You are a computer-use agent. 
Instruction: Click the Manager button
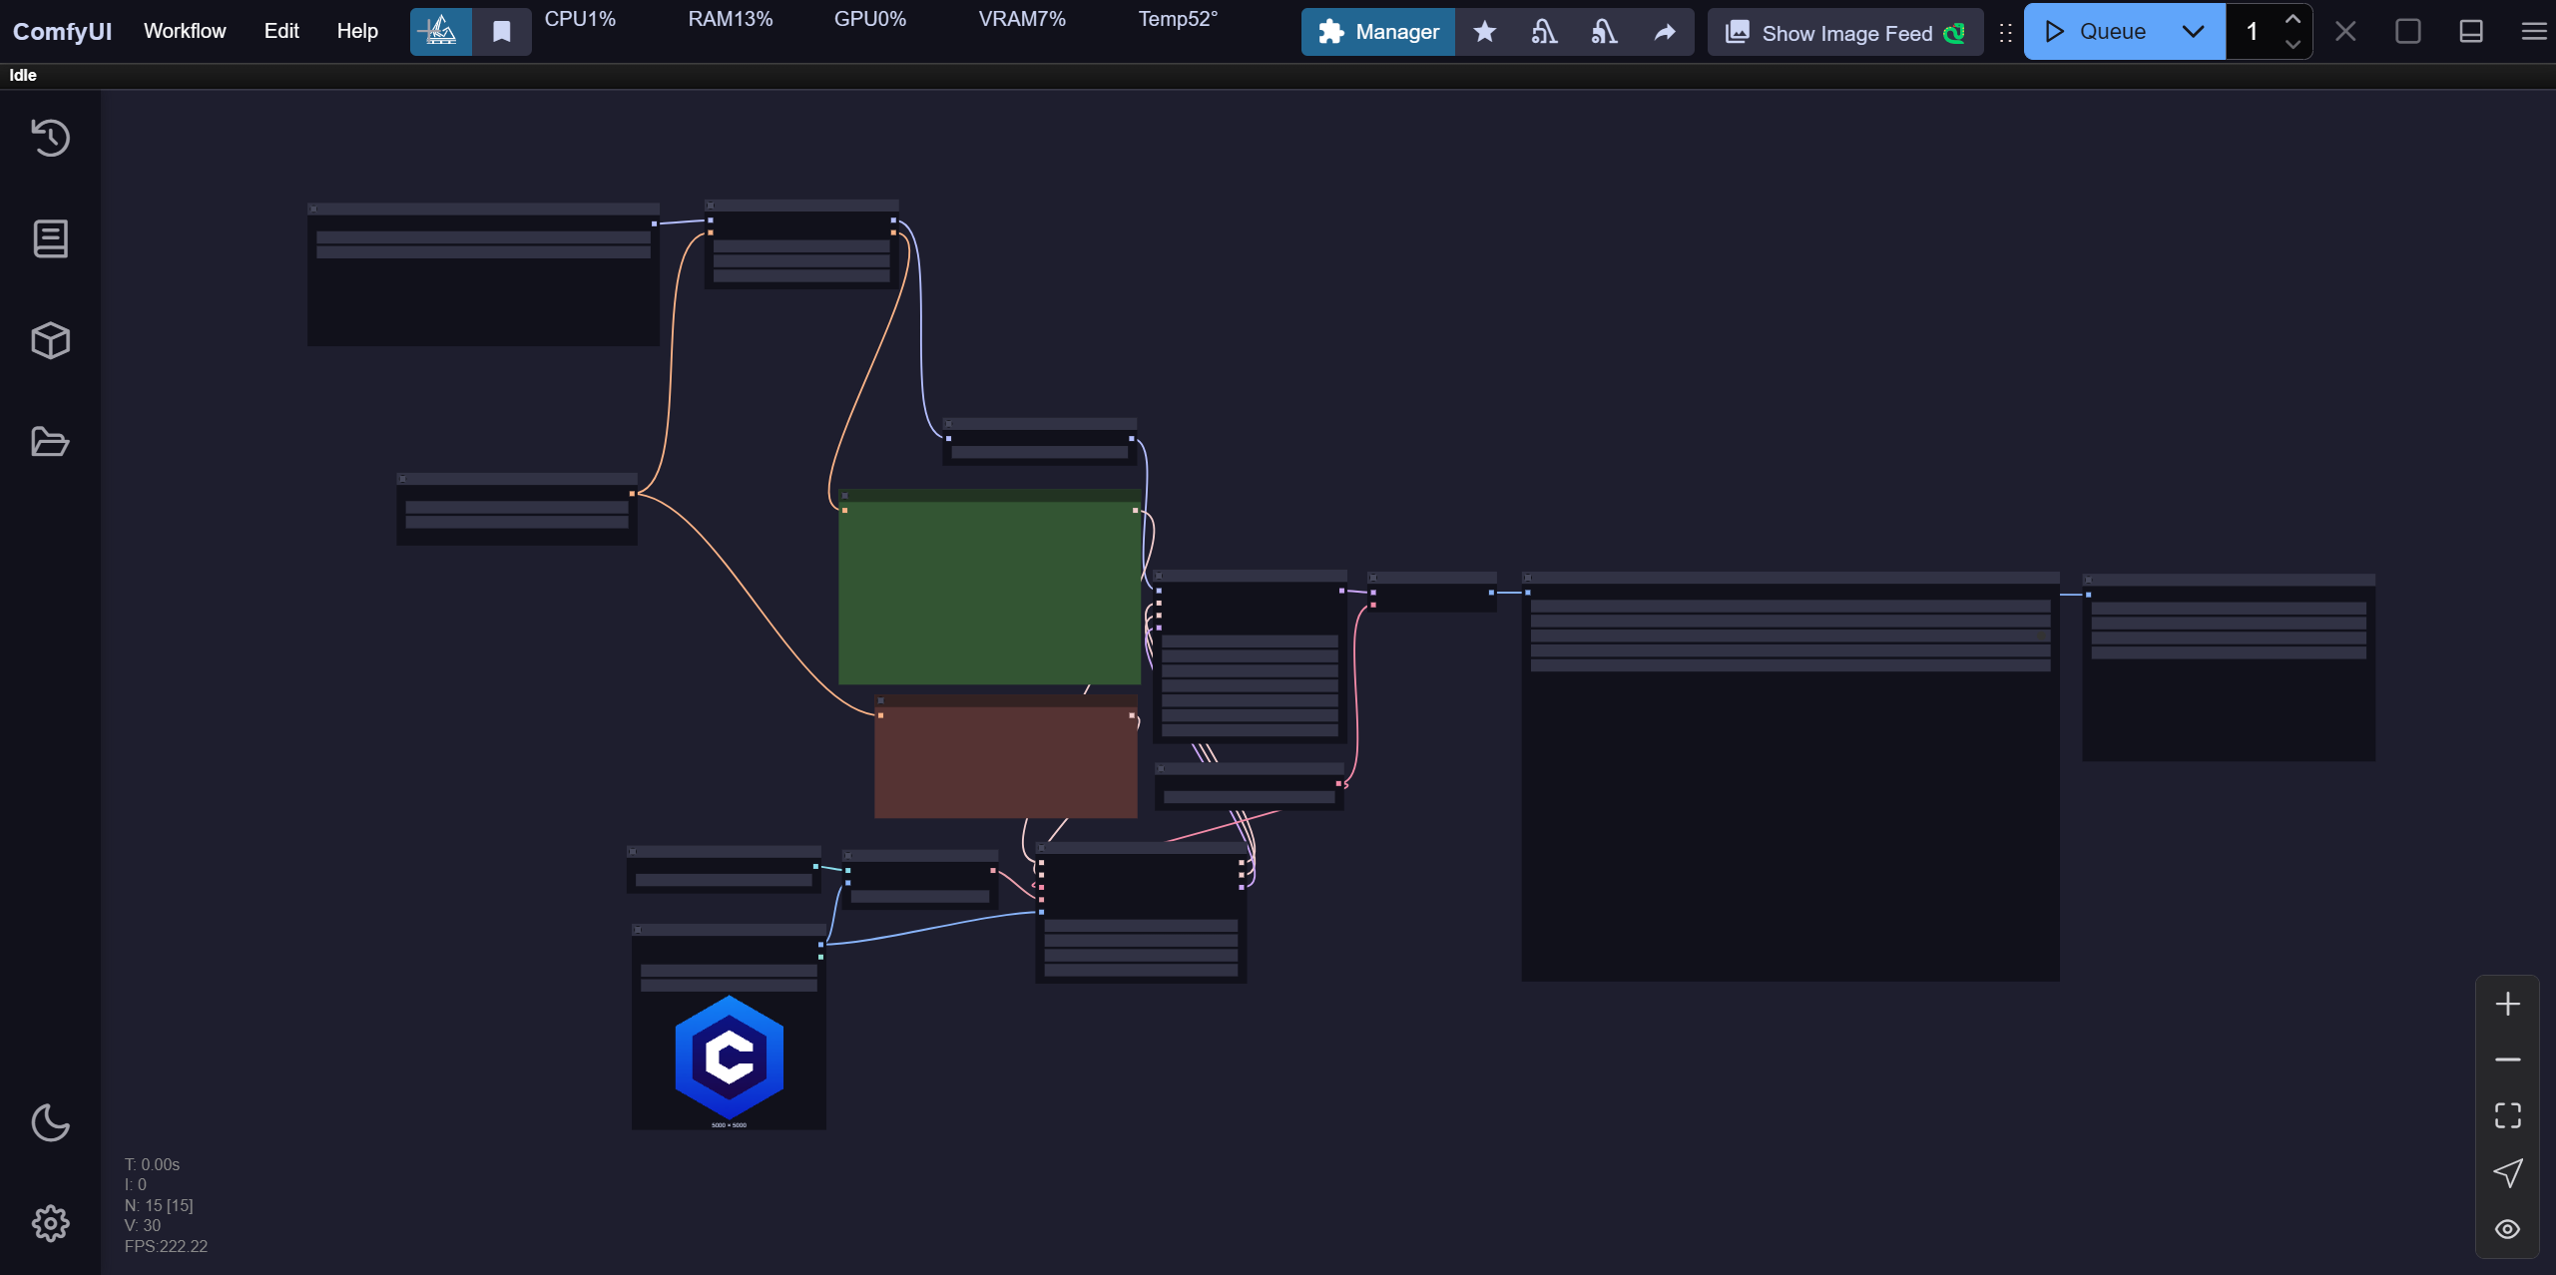click(x=1378, y=32)
